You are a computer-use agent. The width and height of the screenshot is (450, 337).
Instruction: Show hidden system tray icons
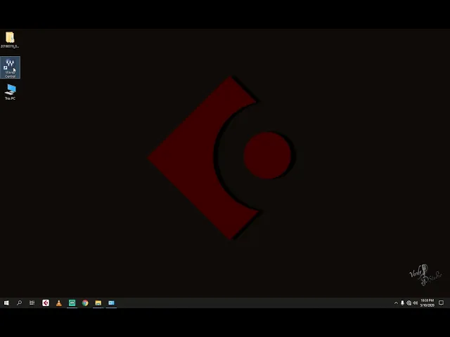click(x=396, y=303)
